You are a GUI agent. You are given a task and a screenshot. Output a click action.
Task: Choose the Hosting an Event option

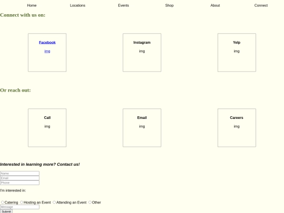22,202
